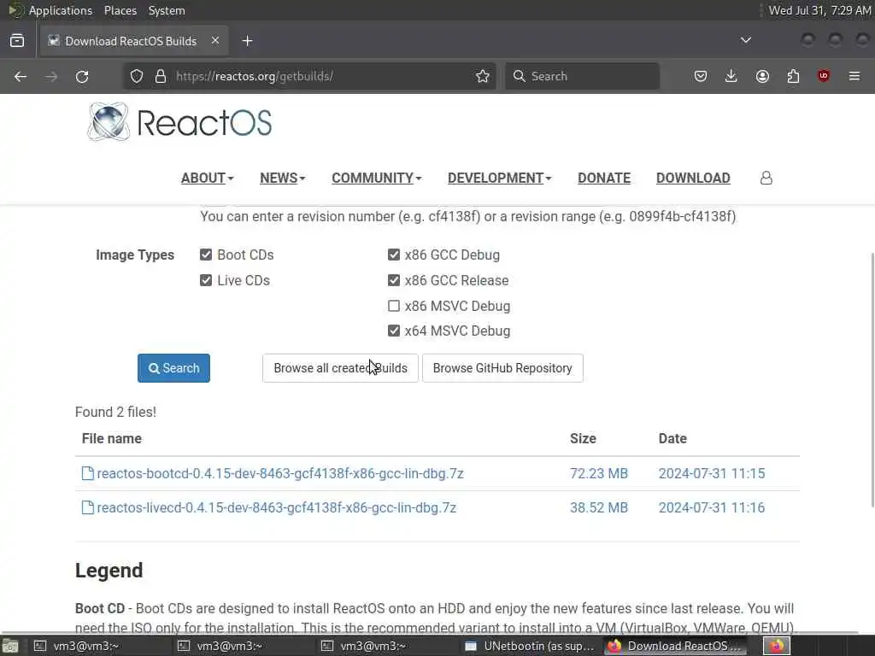
Task: Click the ReactOS logo
Action: pyautogui.click(x=179, y=122)
